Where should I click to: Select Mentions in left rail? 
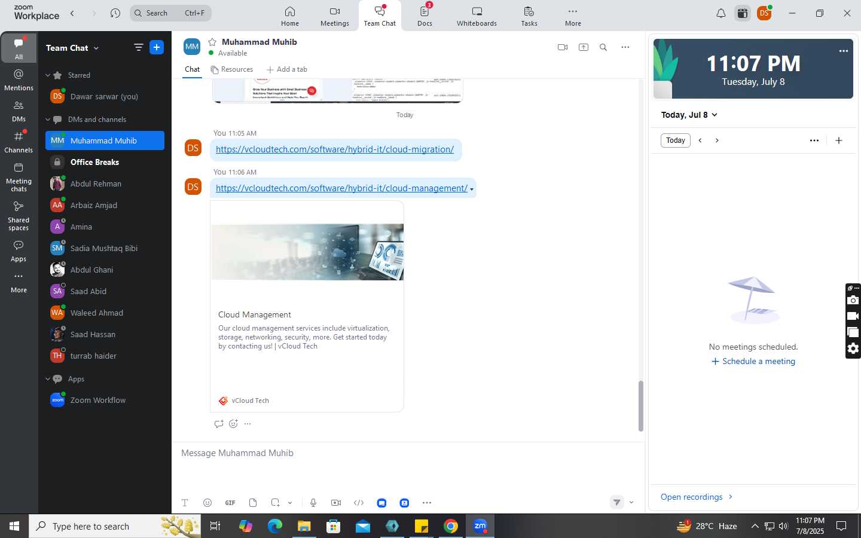(x=19, y=80)
